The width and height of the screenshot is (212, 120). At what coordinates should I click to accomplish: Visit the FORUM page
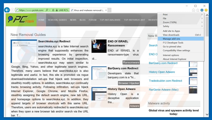[x=93, y=20]
